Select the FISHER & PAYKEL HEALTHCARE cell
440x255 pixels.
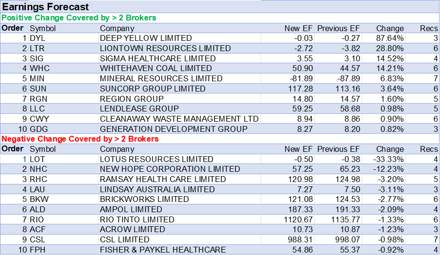coord(163,250)
